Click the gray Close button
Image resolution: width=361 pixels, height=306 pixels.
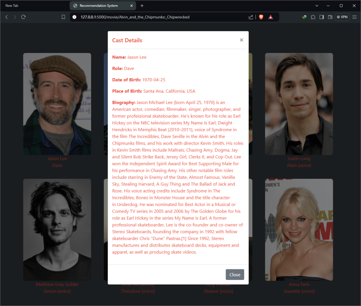tap(235, 275)
